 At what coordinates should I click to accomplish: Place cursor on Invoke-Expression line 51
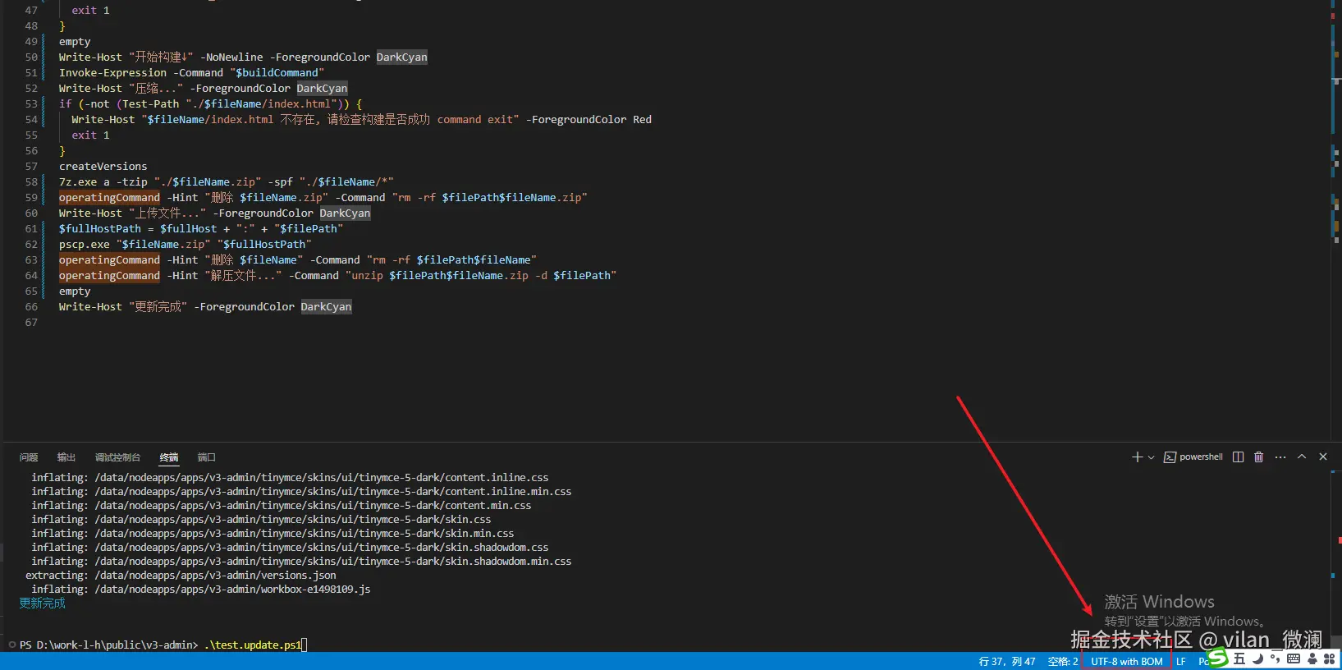pyautogui.click(x=191, y=72)
